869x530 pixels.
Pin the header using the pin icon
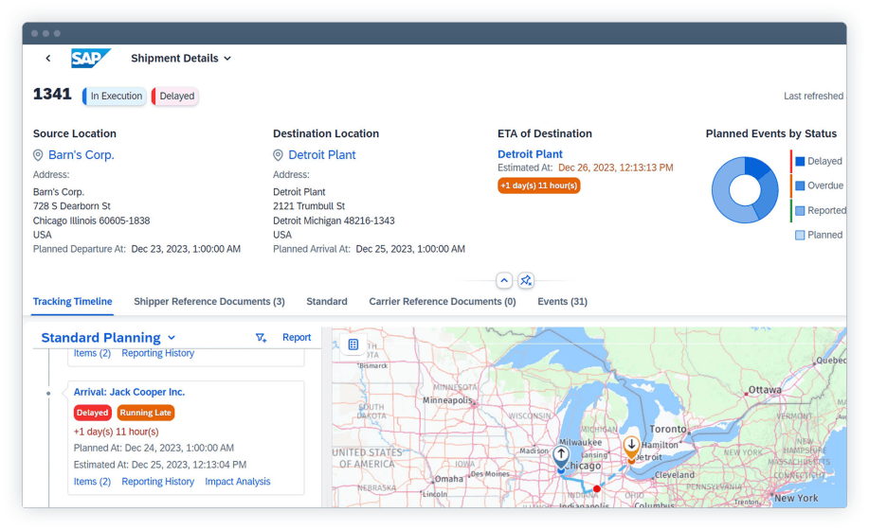click(x=525, y=280)
